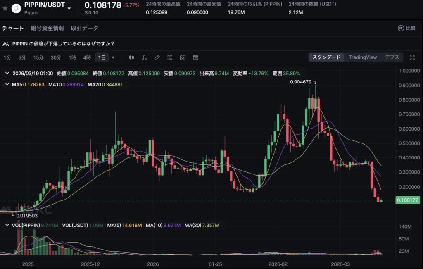Viewport: 423px width, 269px height.
Task: Open the 暗号資産情報 tab
Action: 48,28
